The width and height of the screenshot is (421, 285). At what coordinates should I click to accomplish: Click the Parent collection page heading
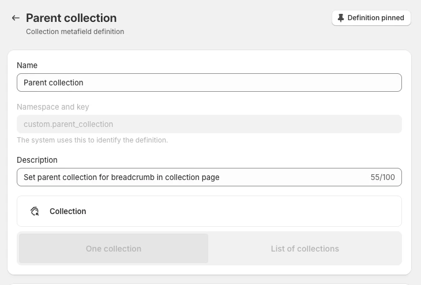pos(71,18)
